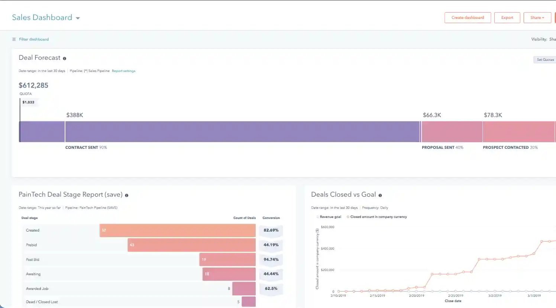
Task: Expand the Share dropdown button
Action: click(537, 18)
